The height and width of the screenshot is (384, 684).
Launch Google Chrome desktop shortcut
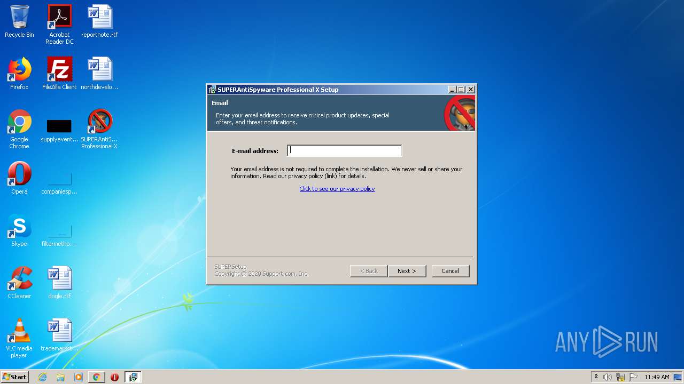pyautogui.click(x=19, y=129)
